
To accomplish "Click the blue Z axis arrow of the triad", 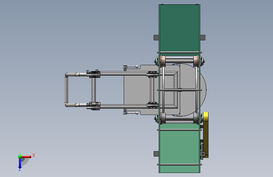I will click(x=20, y=164).
